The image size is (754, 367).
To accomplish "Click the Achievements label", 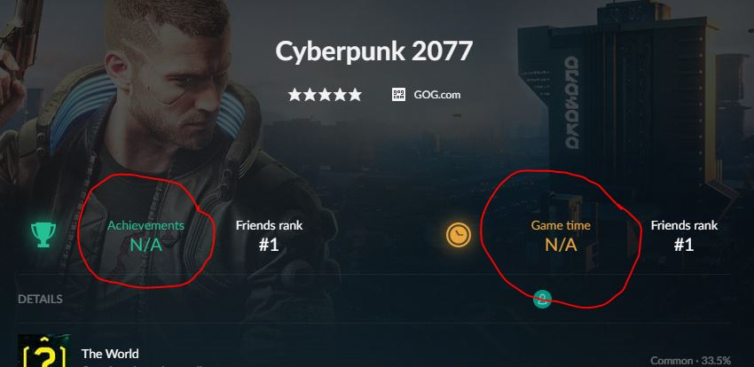I will 145,225.
